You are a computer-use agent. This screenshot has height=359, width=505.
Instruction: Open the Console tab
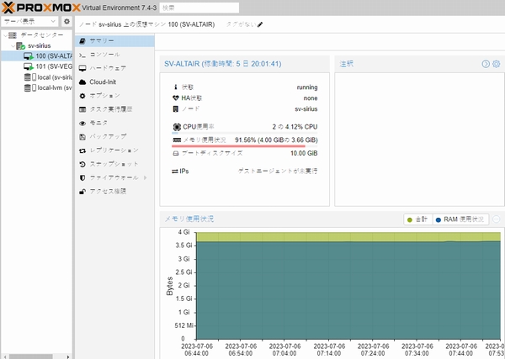coord(114,55)
